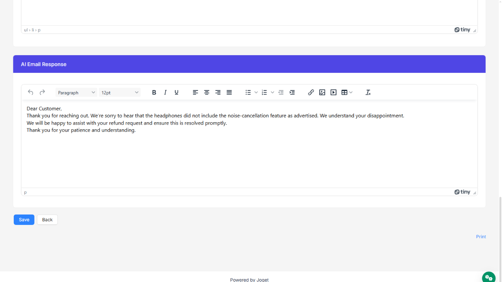Image resolution: width=502 pixels, height=282 pixels.
Task: Click the Back button
Action: click(47, 220)
